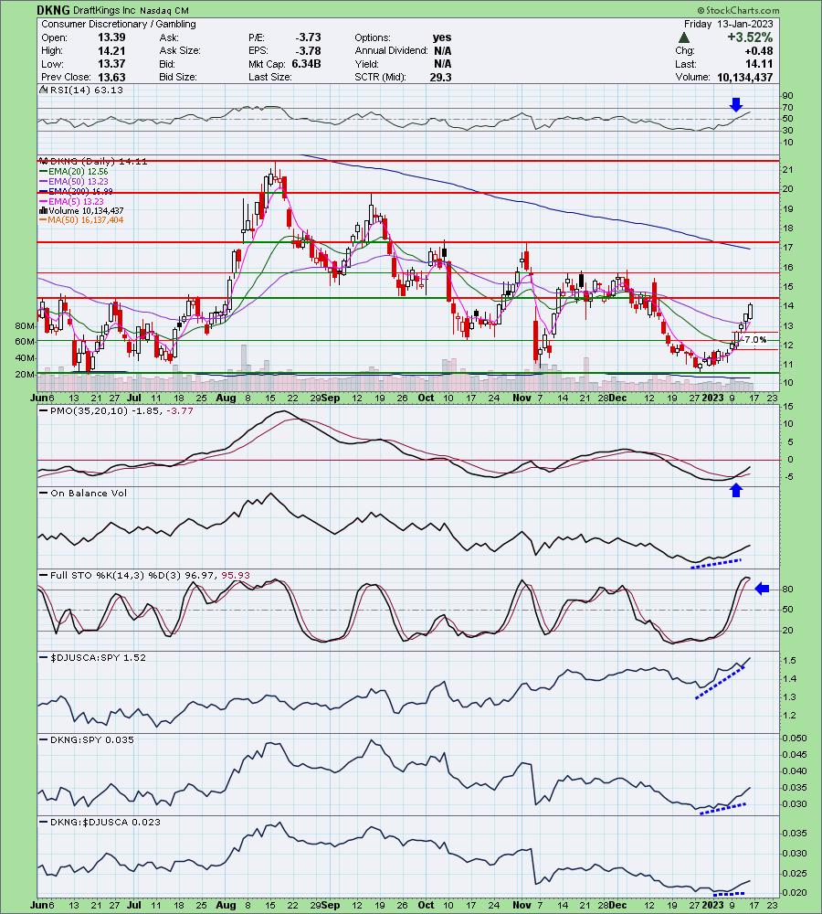Click the EMA(200) legend entry
The image size is (822, 914).
[x=76, y=191]
